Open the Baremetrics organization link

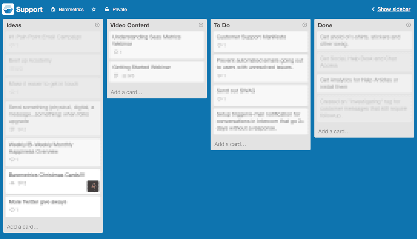click(x=71, y=10)
